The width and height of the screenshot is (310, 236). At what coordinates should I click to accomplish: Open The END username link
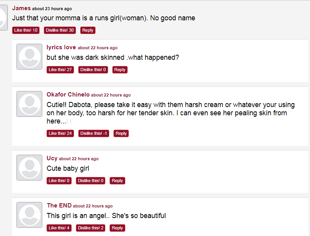(x=59, y=206)
